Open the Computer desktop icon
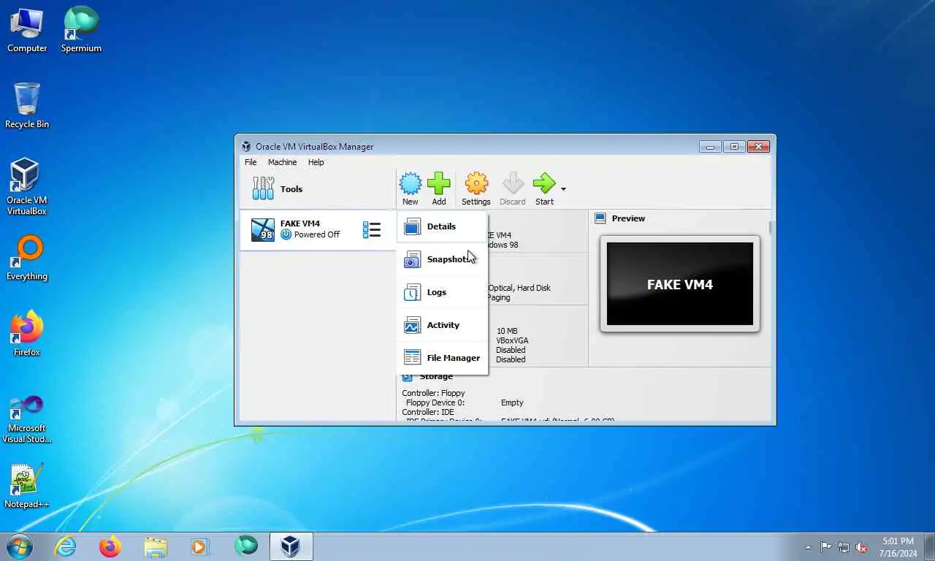 tap(27, 31)
